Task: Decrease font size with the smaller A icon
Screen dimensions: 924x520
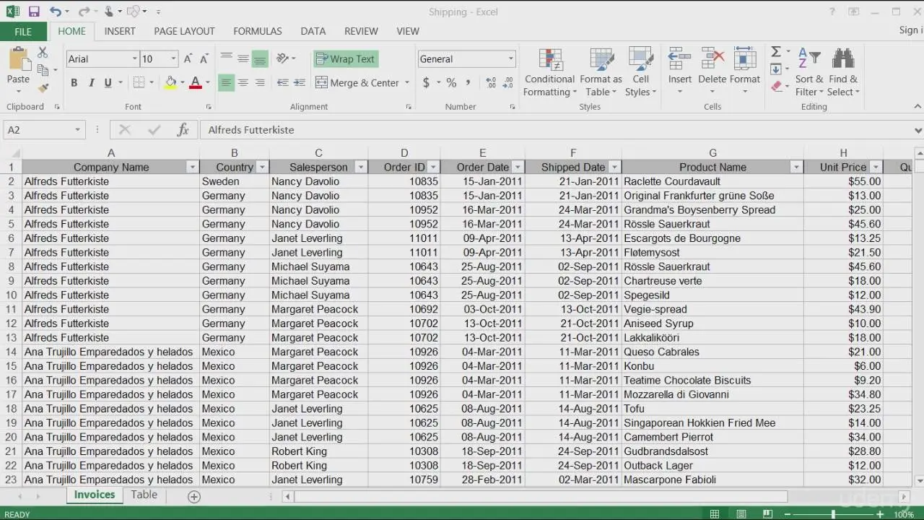Action: pos(205,59)
